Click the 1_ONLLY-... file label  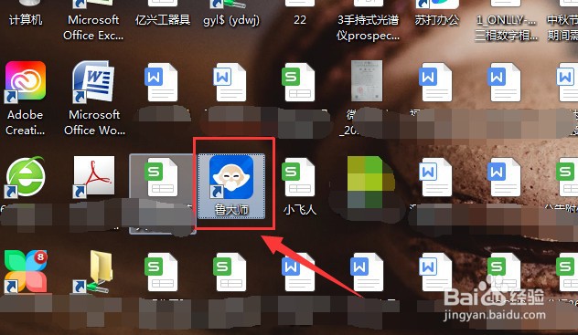(x=506, y=27)
